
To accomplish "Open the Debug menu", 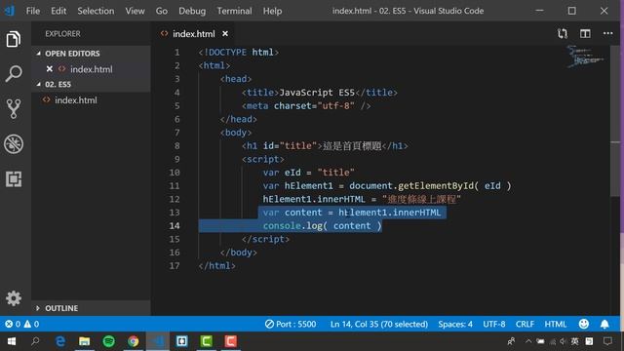I will coord(192,11).
